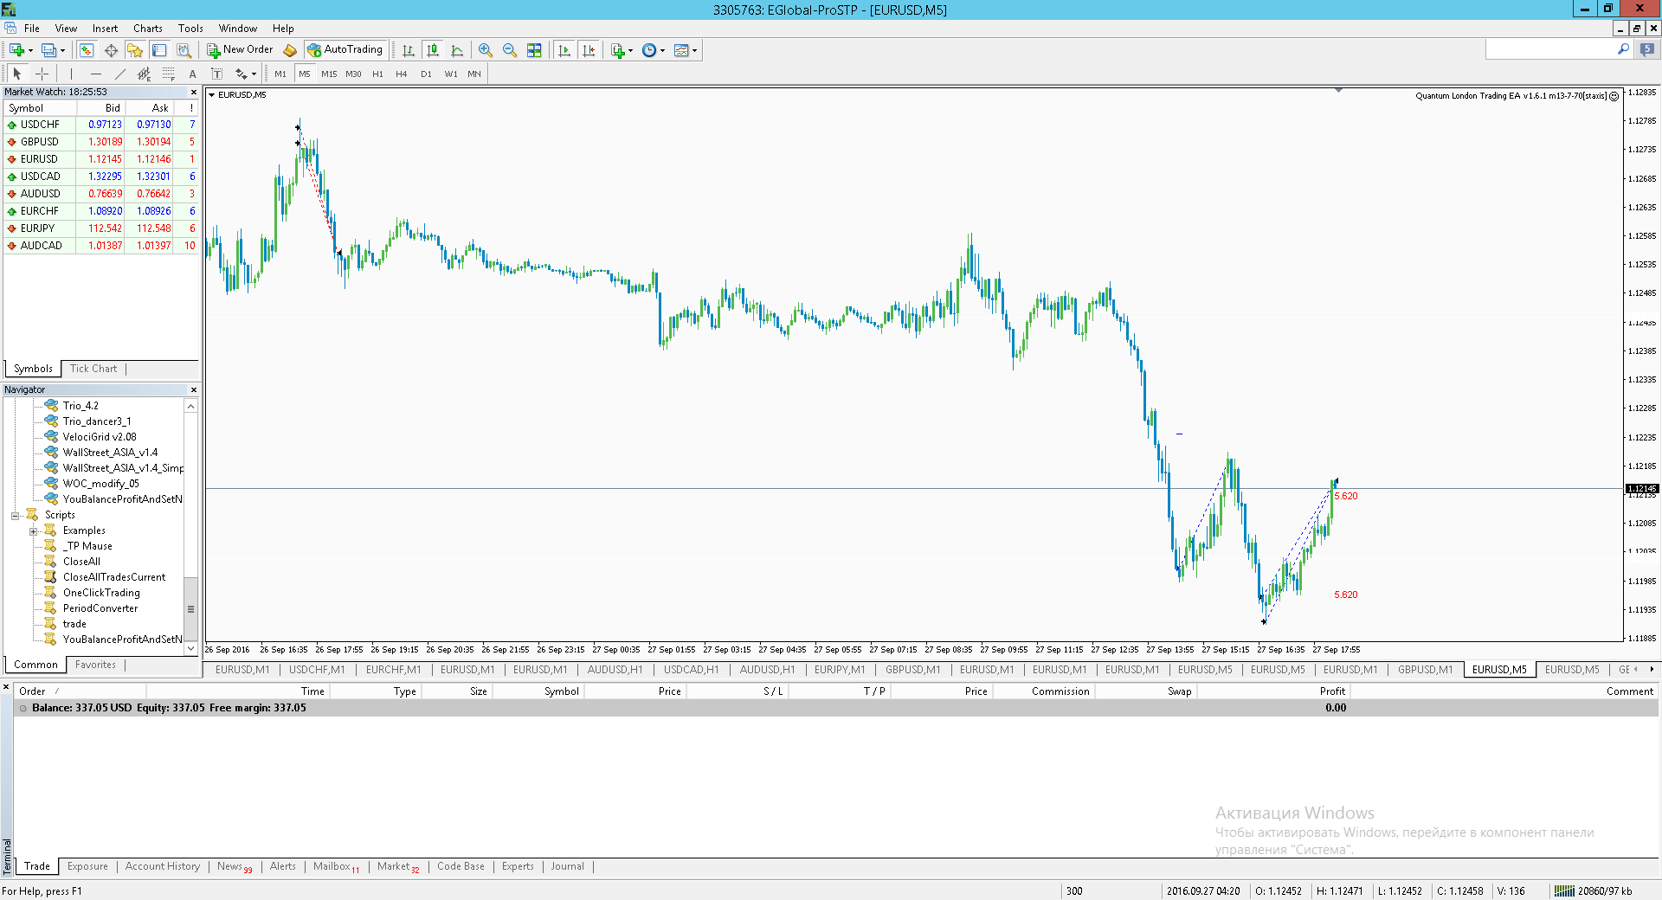Open the profiles dropdown arrow

(62, 50)
